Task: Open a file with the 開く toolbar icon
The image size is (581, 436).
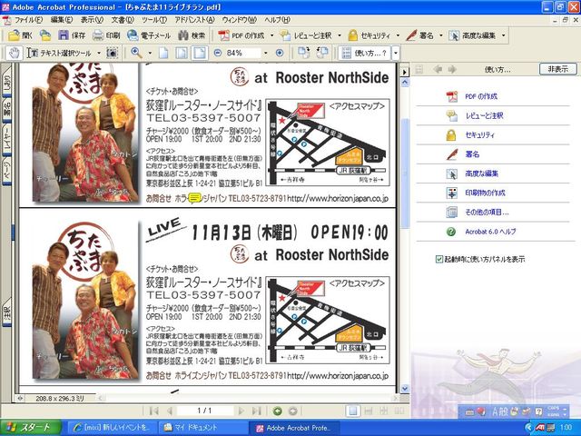Action: pyautogui.click(x=20, y=35)
